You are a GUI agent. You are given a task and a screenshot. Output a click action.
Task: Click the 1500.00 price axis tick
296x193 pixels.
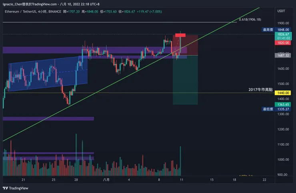pos(283,84)
